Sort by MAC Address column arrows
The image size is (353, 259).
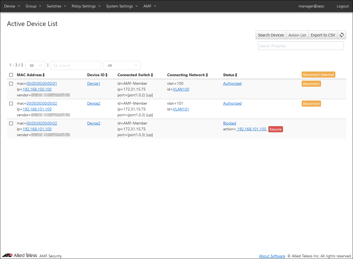[x=44, y=75]
